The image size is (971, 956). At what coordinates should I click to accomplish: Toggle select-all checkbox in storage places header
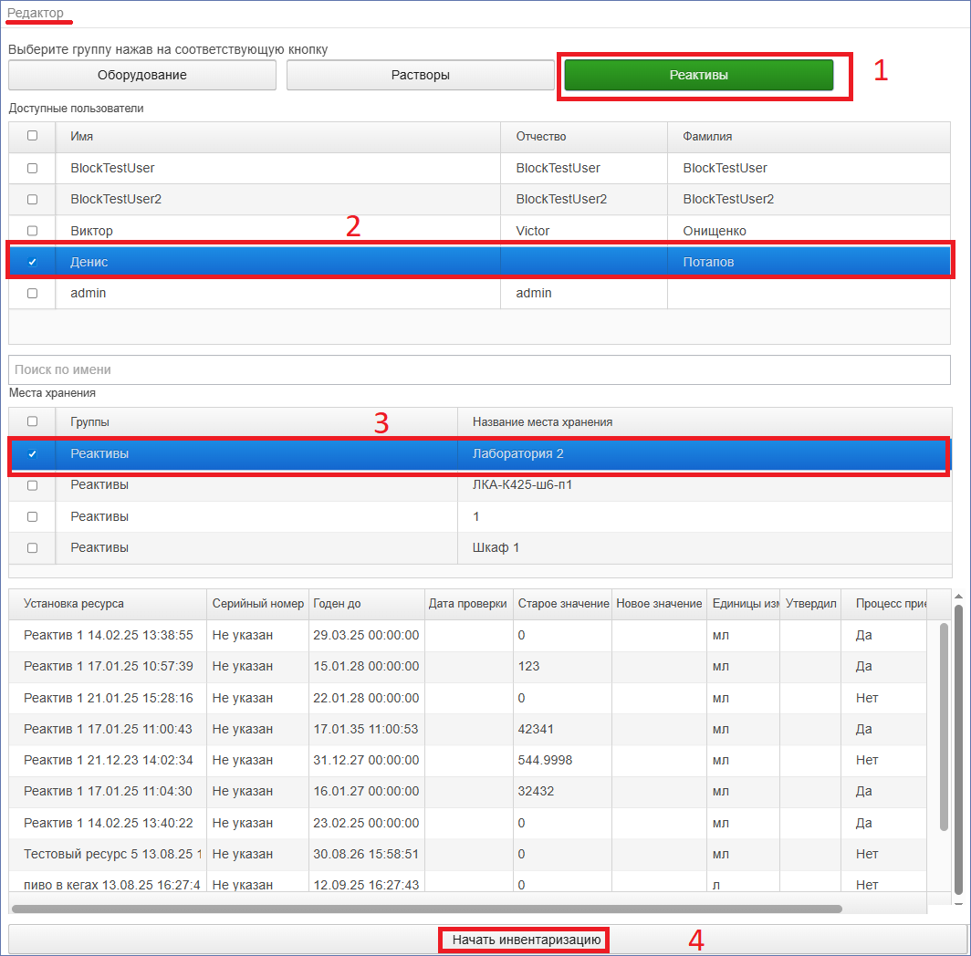pyautogui.click(x=32, y=421)
